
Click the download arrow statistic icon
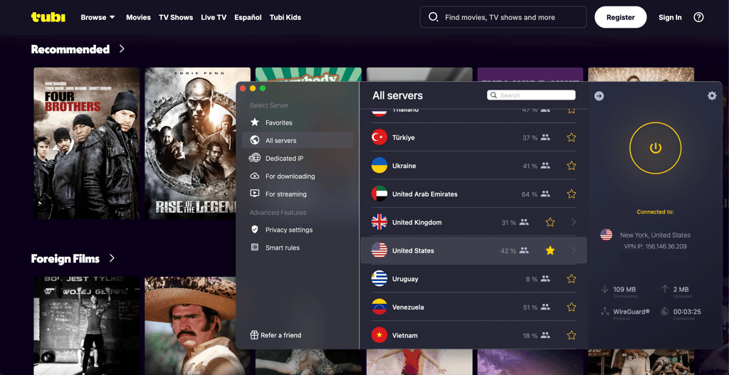click(605, 290)
